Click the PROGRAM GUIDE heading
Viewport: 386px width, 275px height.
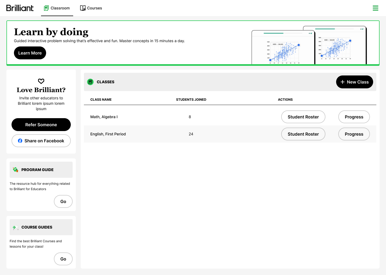(x=38, y=170)
